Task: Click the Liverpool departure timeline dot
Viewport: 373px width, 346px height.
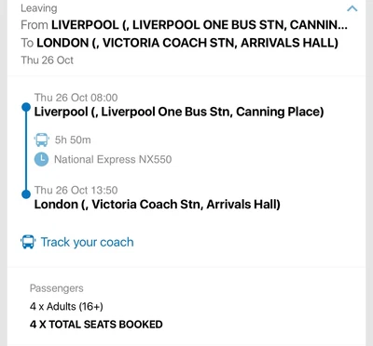Action: tap(26, 107)
